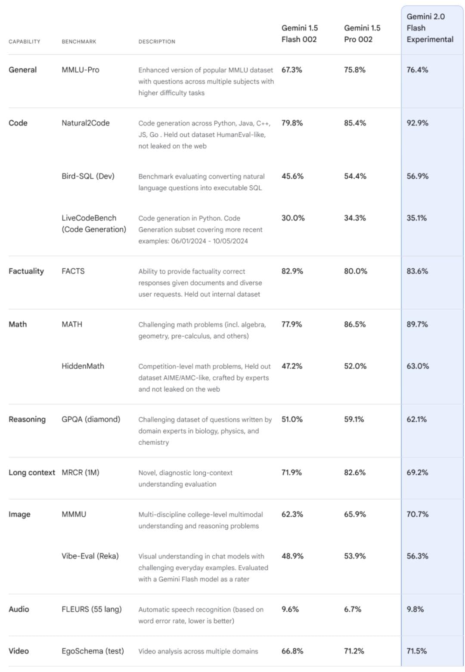Click the Long context capability label
The width and height of the screenshot is (465, 672).
(x=32, y=472)
